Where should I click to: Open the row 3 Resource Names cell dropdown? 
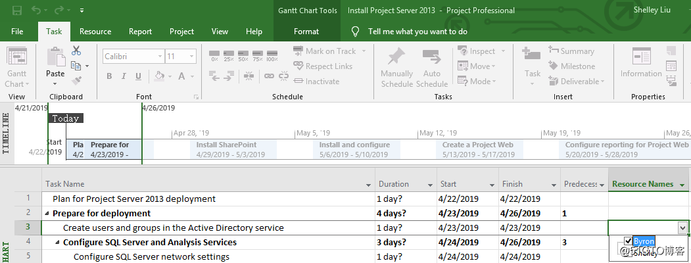coord(682,227)
